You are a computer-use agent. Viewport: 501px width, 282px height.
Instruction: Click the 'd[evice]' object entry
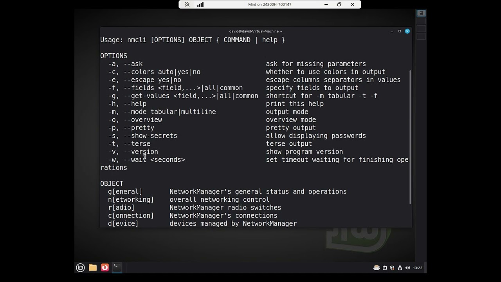[123, 224]
